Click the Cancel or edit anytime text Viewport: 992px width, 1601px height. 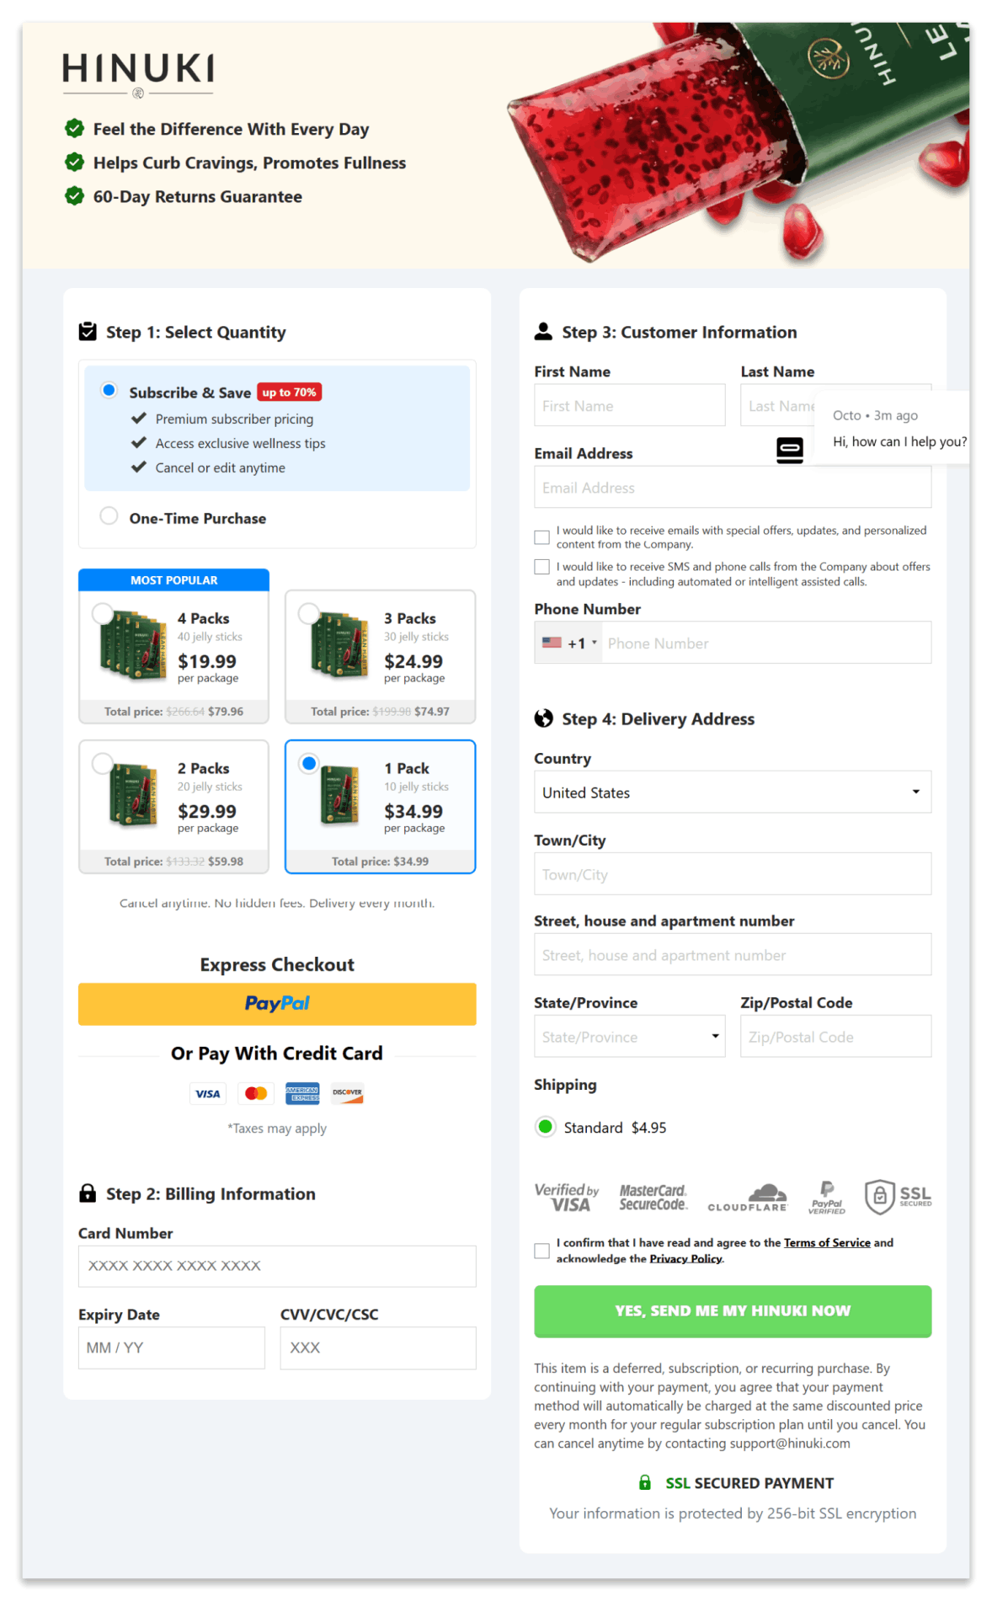[220, 467]
